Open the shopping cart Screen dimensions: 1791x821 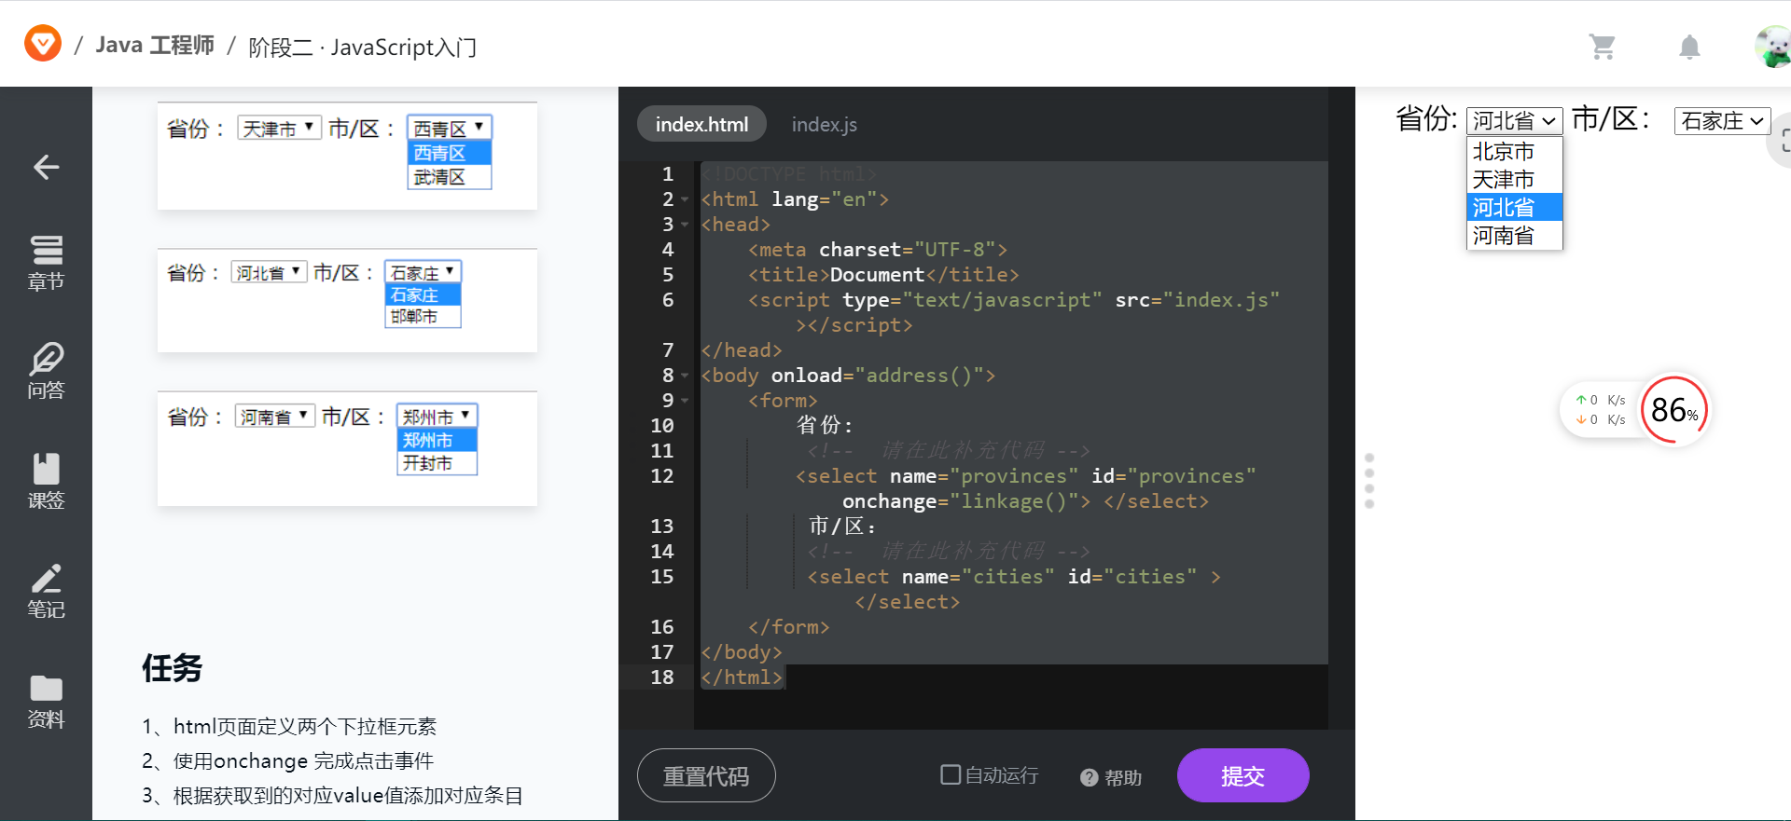pos(1603,47)
